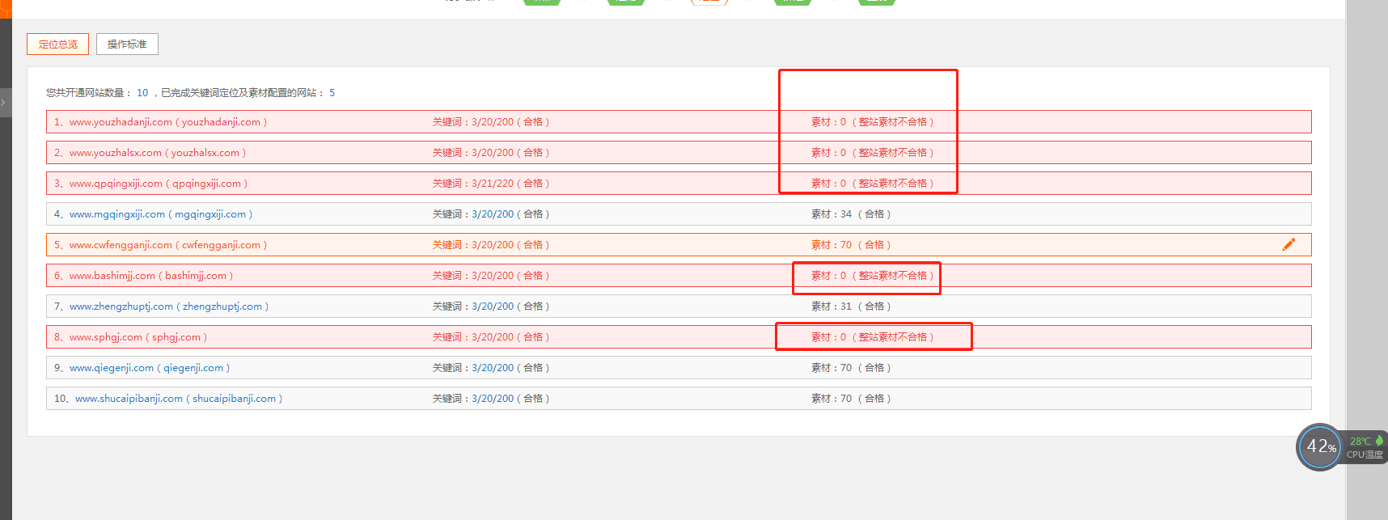Expand the left sidebar with arrow handle
This screenshot has height=520, width=1388.
pos(4,103)
